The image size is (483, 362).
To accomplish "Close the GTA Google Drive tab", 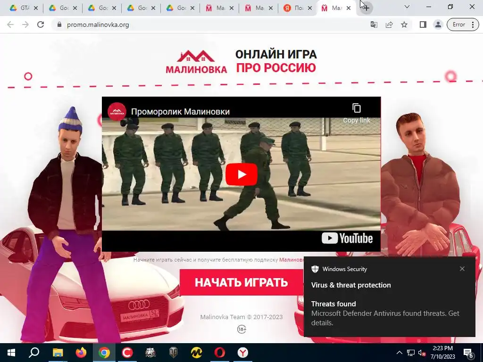I will pyautogui.click(x=36, y=8).
